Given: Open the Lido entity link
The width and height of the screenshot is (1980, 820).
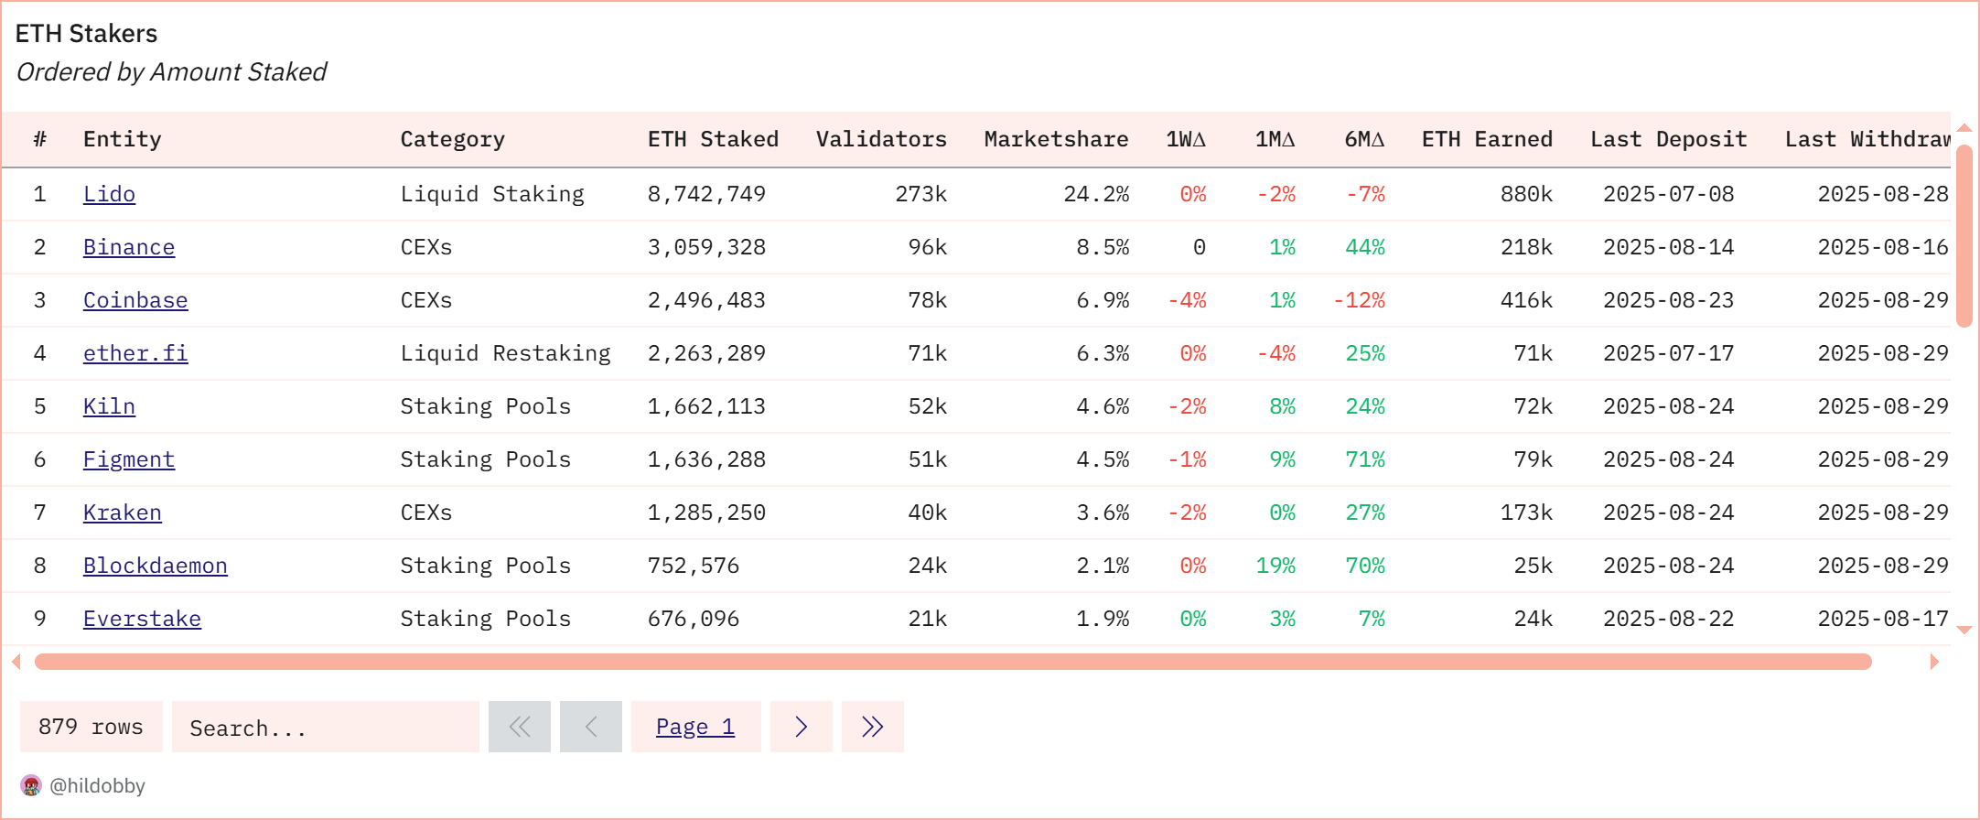Looking at the screenshot, I should (x=109, y=193).
